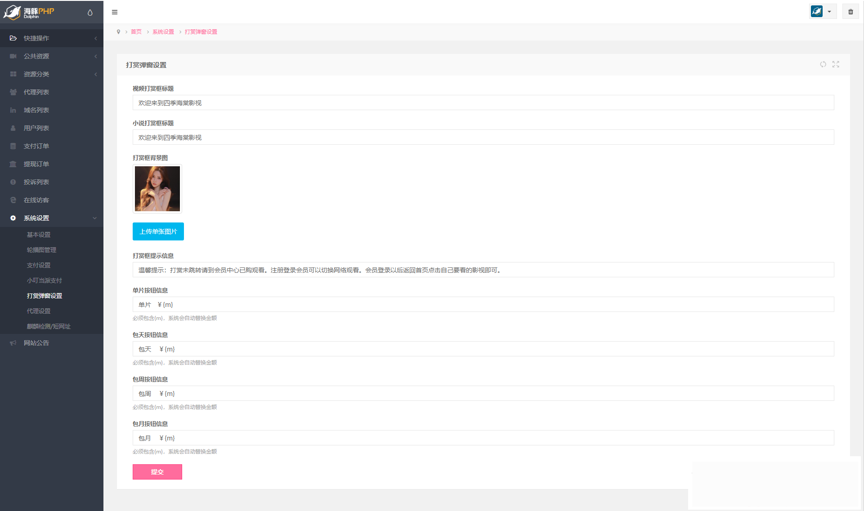Open 网站公告 in the sidebar
Screen dimensions: 864x511
pos(36,343)
